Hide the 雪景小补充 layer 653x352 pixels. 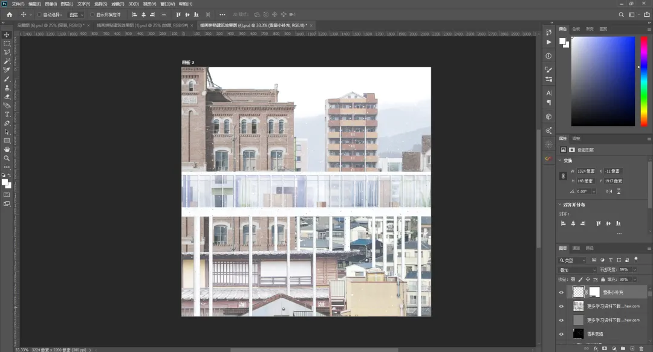tap(561, 292)
